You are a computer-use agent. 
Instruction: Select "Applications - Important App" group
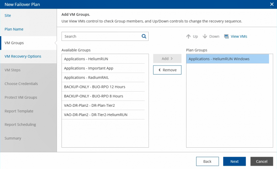point(103,68)
